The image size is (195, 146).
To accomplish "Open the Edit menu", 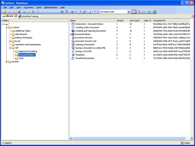I will (x=12, y=7).
